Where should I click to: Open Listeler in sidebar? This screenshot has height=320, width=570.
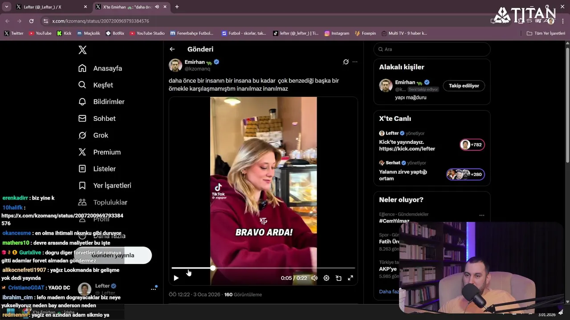[x=97, y=169]
